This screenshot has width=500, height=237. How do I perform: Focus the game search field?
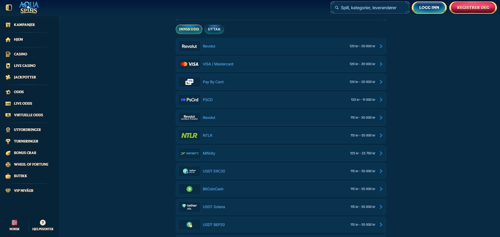[x=370, y=8]
